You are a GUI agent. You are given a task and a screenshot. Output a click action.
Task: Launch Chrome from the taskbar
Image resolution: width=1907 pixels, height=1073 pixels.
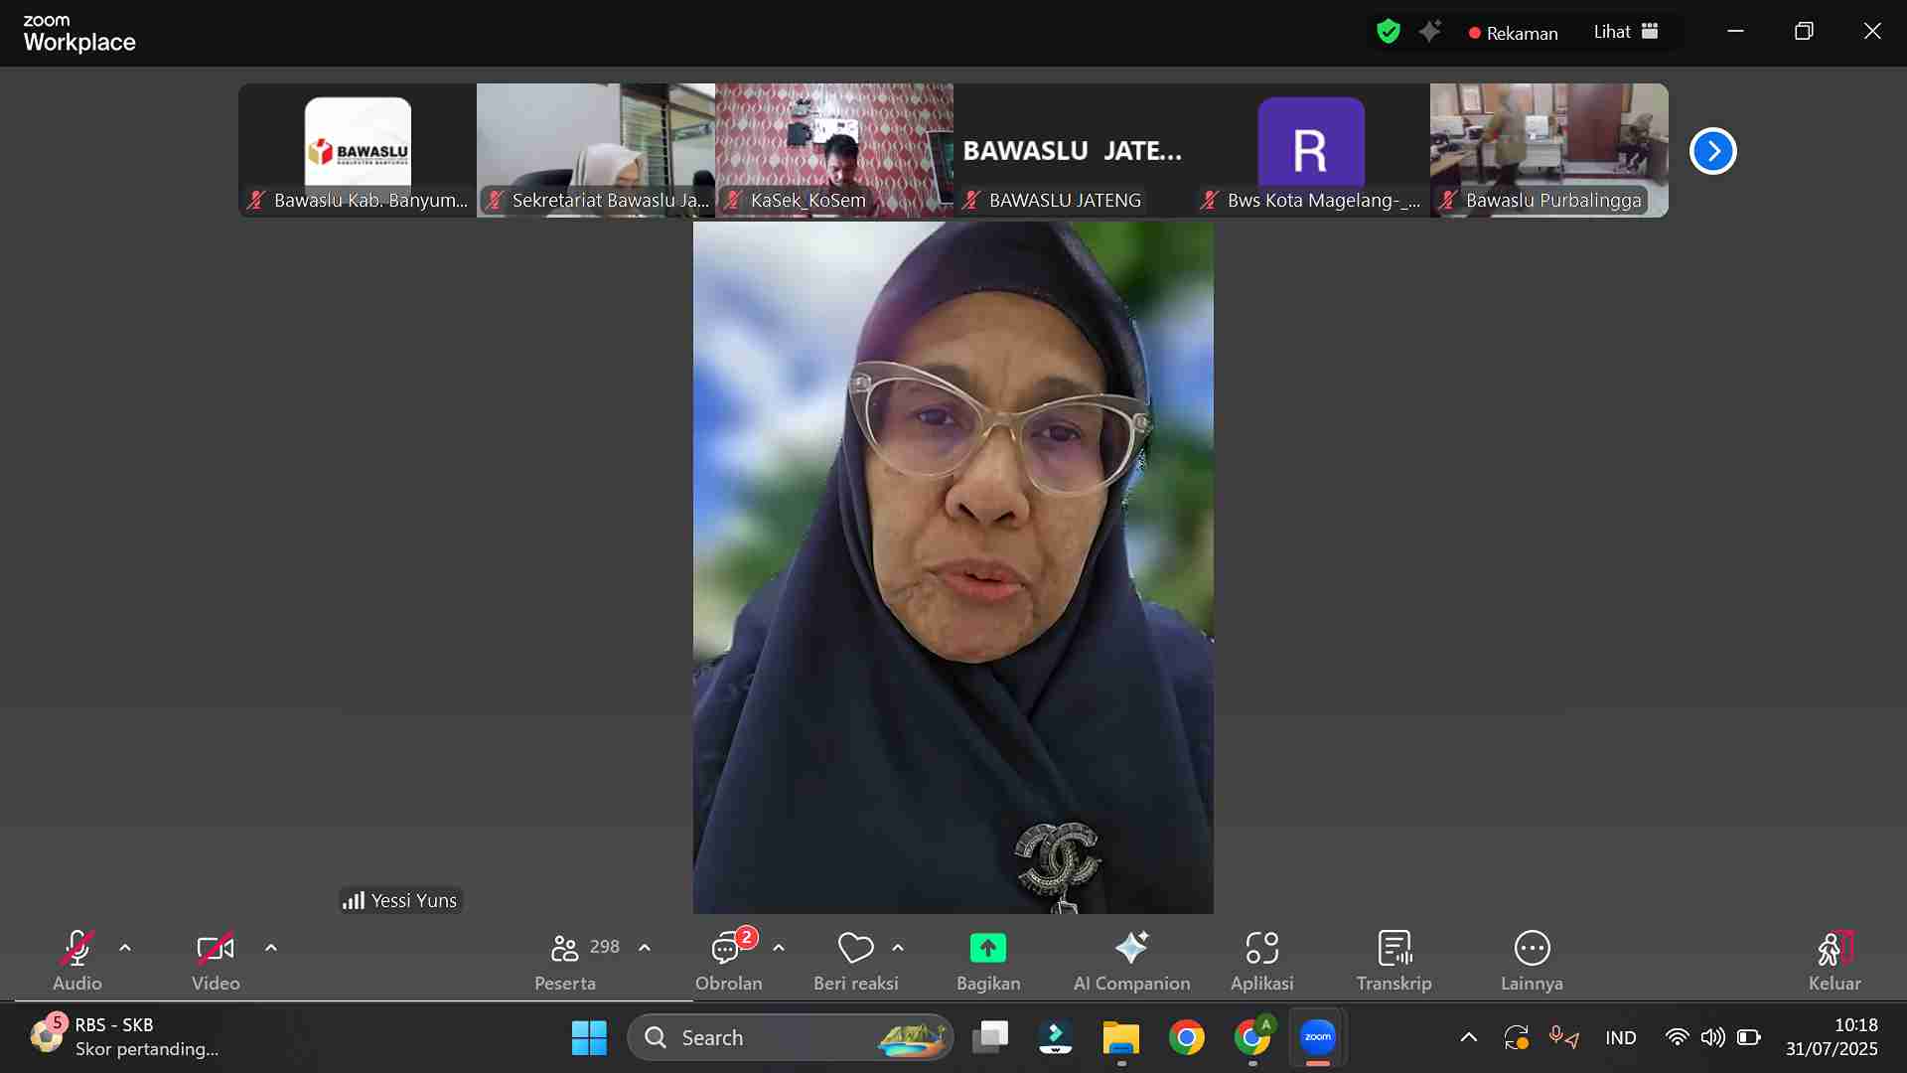[x=1188, y=1036]
